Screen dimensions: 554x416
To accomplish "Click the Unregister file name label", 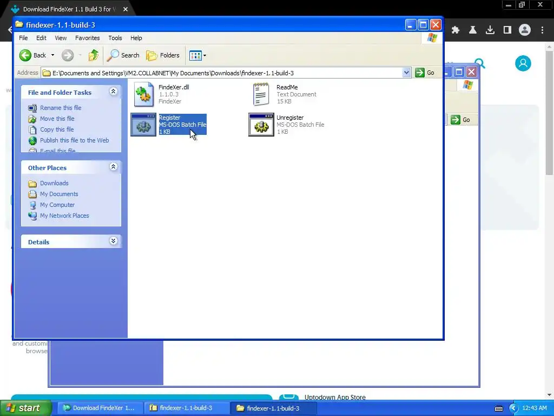I will [x=290, y=118].
